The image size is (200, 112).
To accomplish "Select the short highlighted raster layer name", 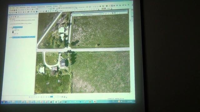I will click(x=18, y=27).
